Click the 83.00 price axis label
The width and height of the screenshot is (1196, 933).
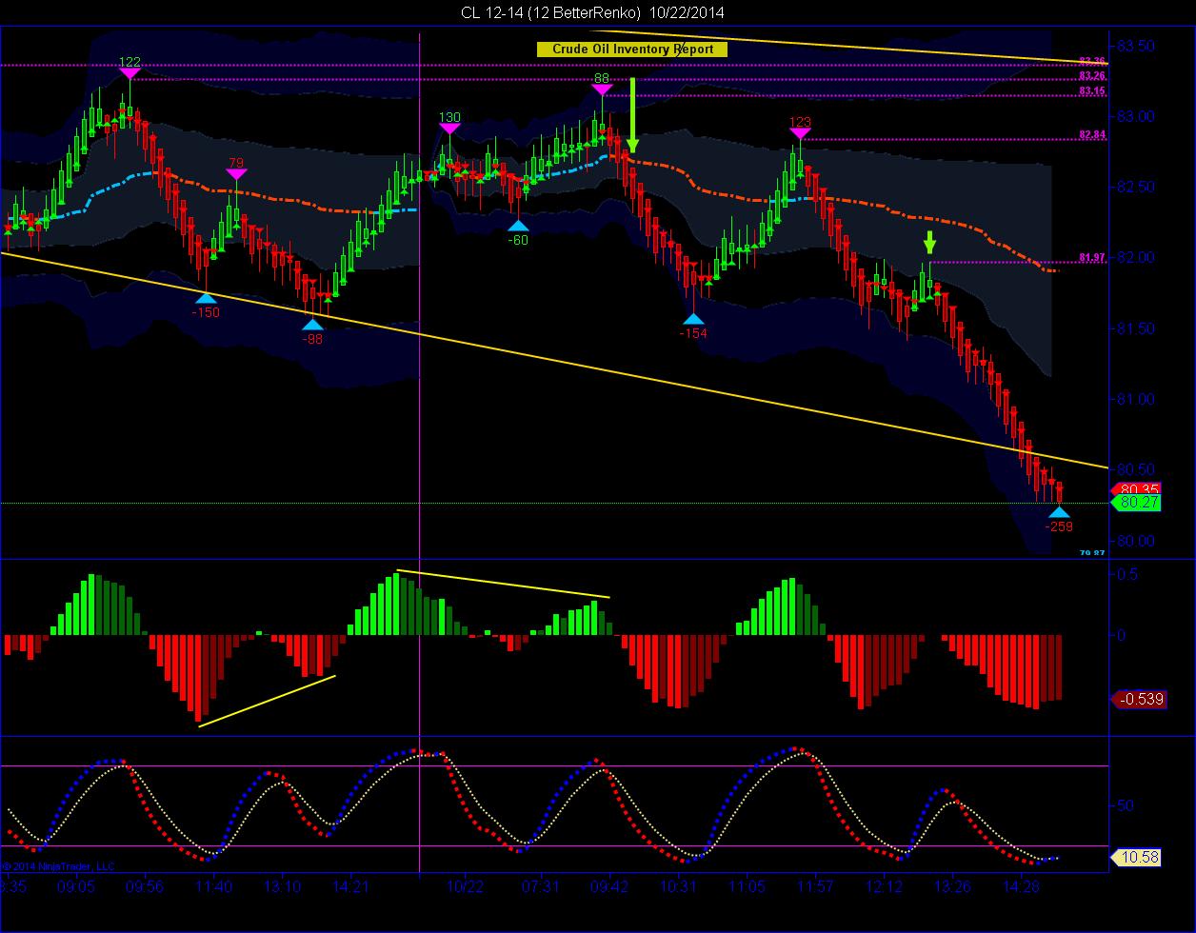[x=1135, y=116]
